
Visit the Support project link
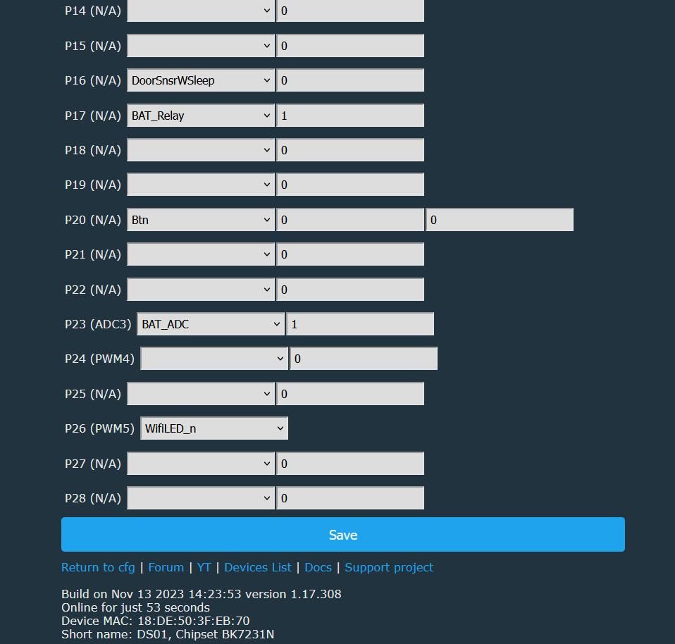click(x=389, y=567)
